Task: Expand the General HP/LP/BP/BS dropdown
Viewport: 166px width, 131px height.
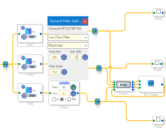Action: click(68, 29)
